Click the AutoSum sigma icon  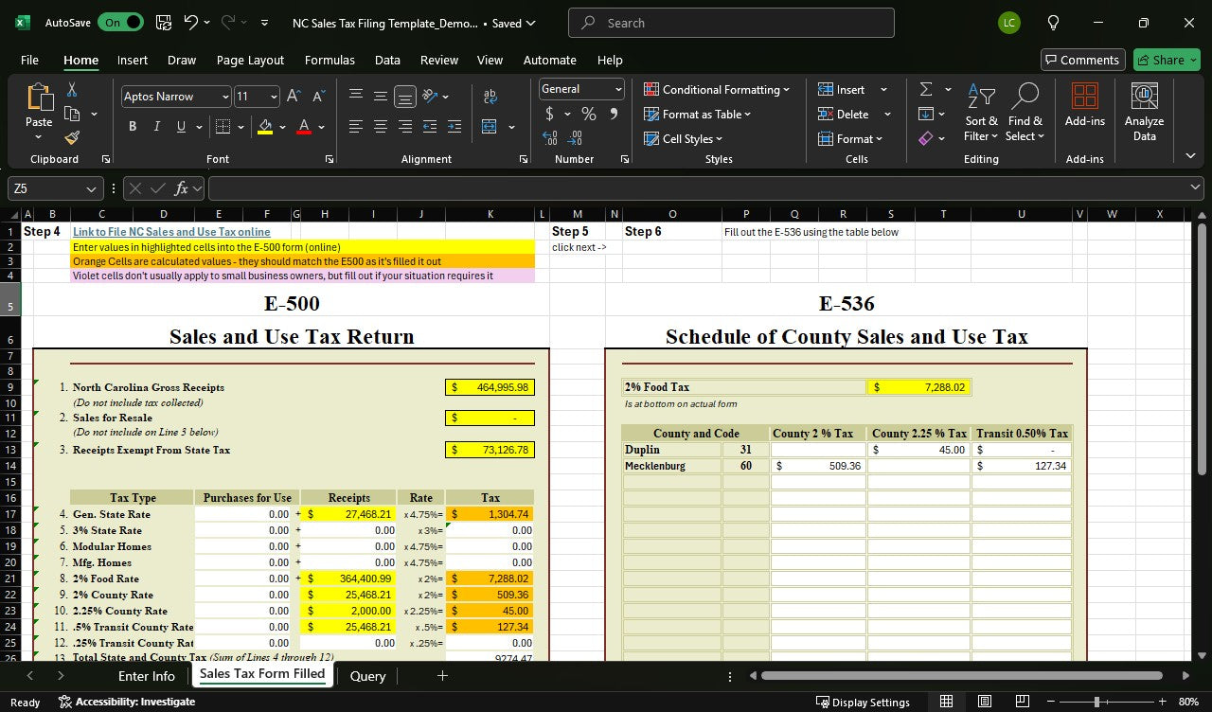(926, 89)
